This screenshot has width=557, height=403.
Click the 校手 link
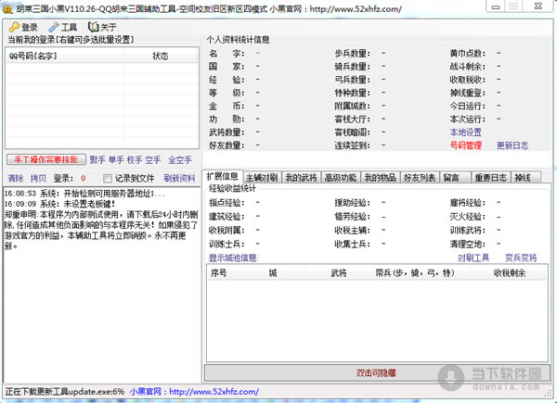pyautogui.click(x=135, y=160)
